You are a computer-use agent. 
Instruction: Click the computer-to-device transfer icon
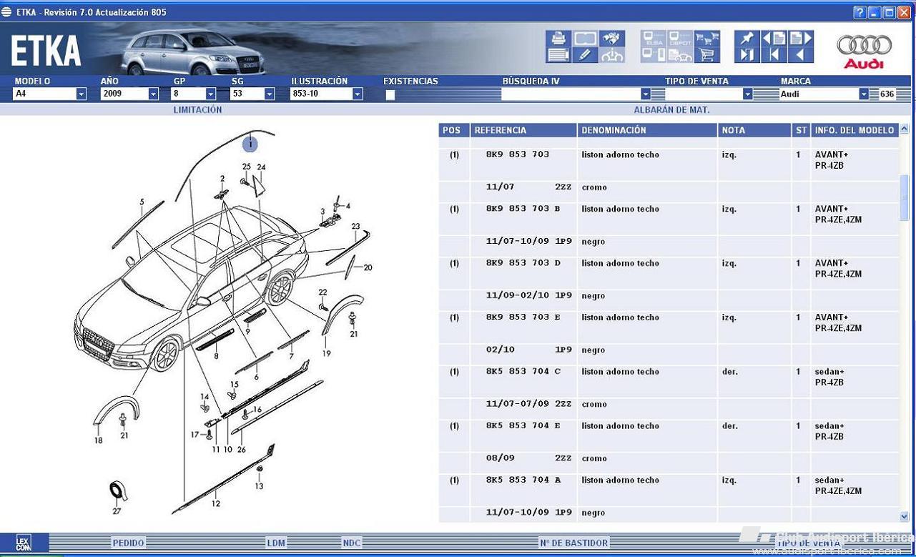coord(654,55)
